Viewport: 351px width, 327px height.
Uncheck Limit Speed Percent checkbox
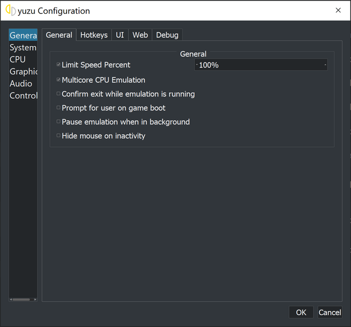[59, 65]
